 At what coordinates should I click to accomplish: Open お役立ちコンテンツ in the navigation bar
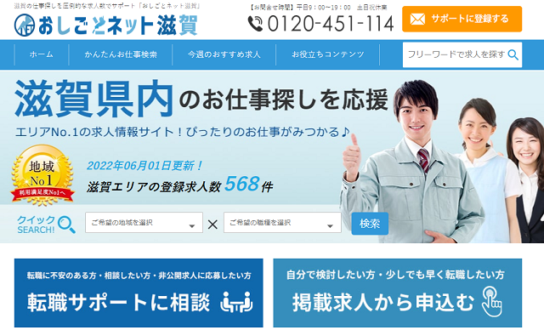327,54
